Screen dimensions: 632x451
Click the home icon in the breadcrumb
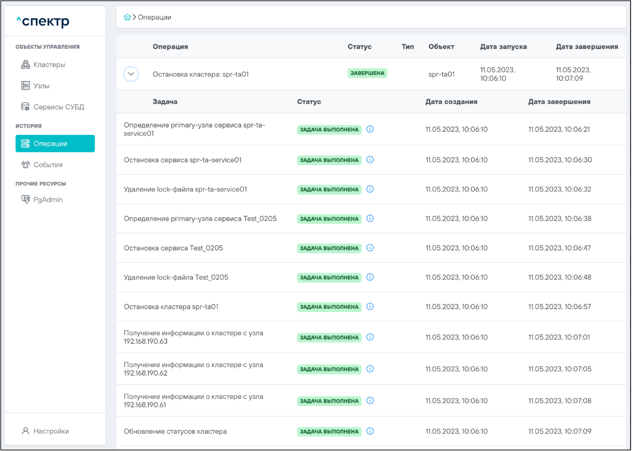pos(127,17)
